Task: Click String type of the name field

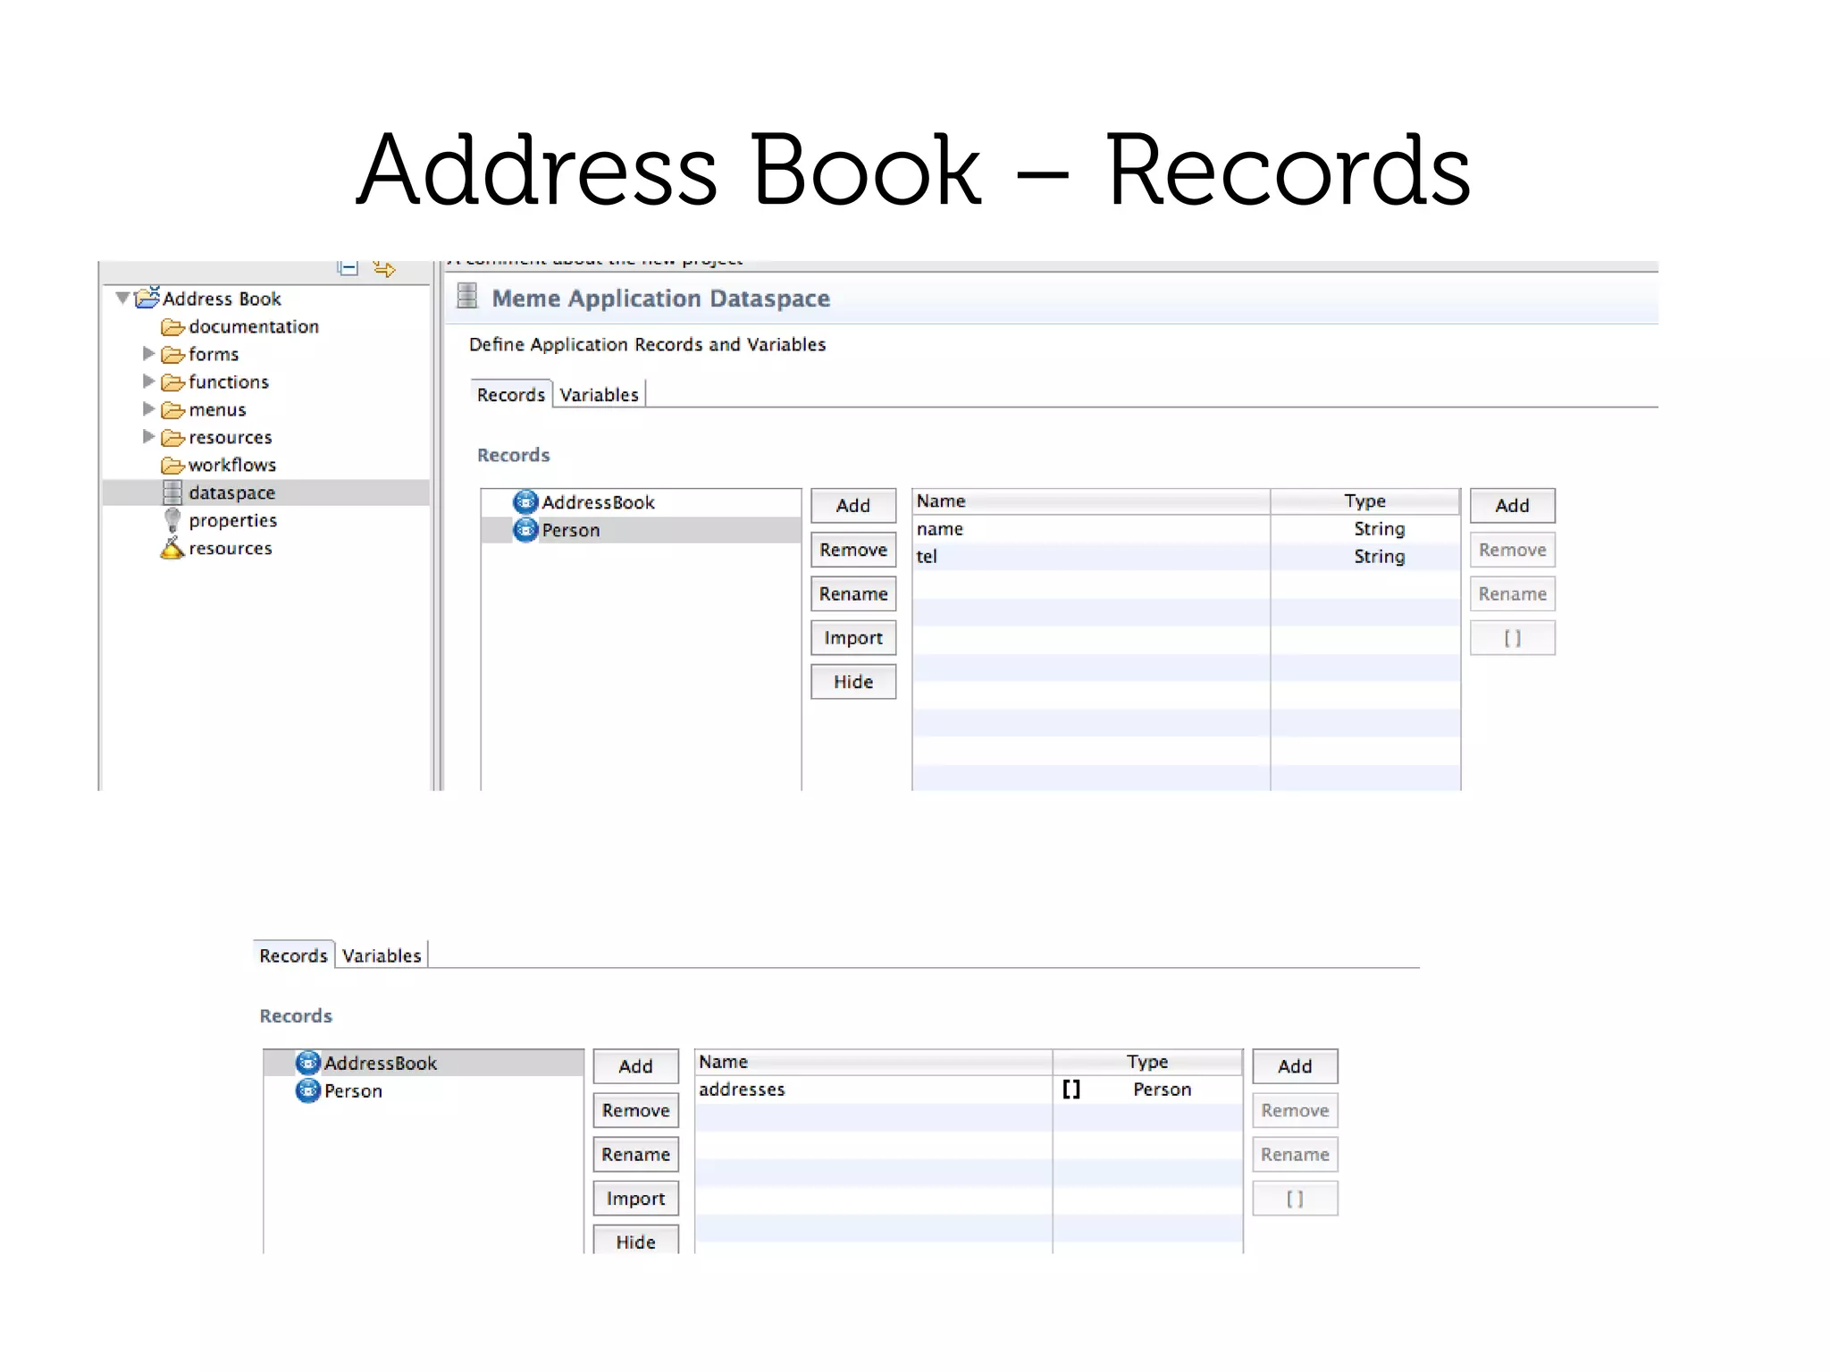Action: click(1379, 528)
